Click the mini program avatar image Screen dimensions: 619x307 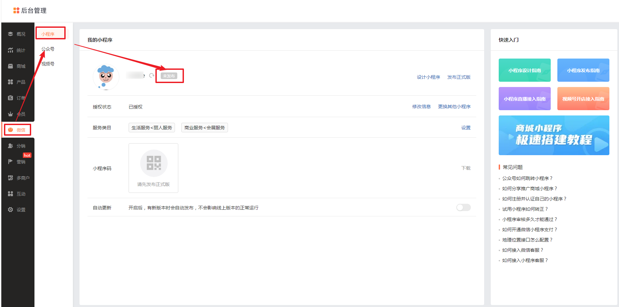coord(106,77)
